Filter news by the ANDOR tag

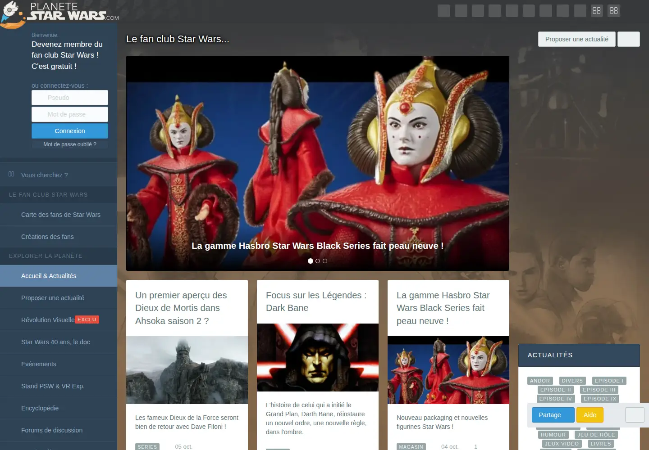[x=540, y=381]
